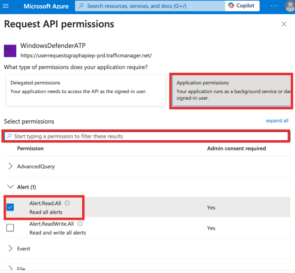Check the Alert.ReadWrite.All permission checkbox
The height and width of the screenshot is (273, 295).
10,228
